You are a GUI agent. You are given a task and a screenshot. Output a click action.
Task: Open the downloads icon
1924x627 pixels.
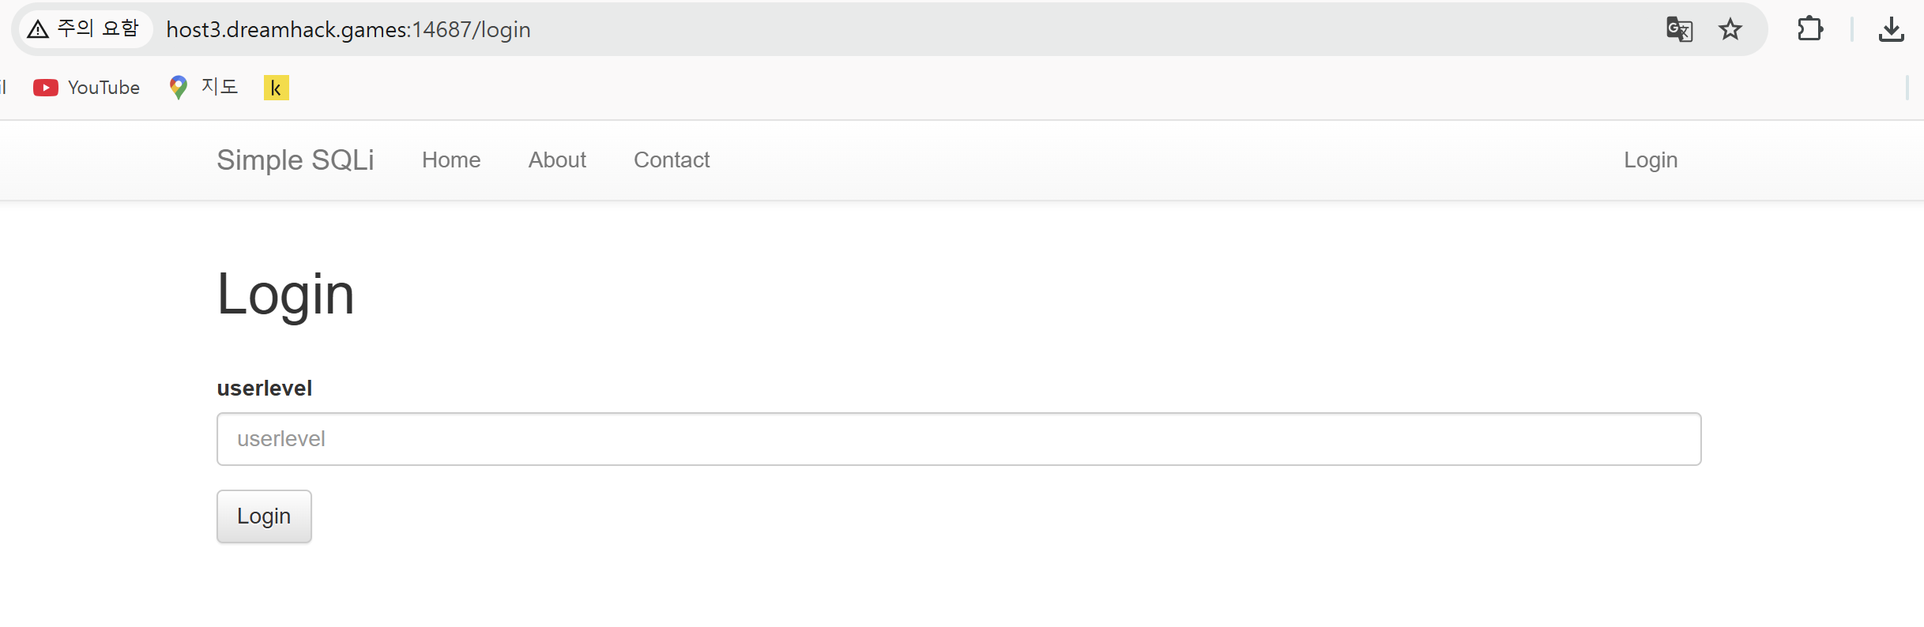(1891, 30)
